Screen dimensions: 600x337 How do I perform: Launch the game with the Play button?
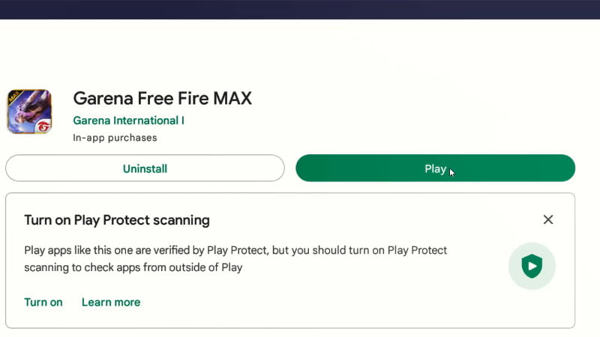(x=435, y=168)
